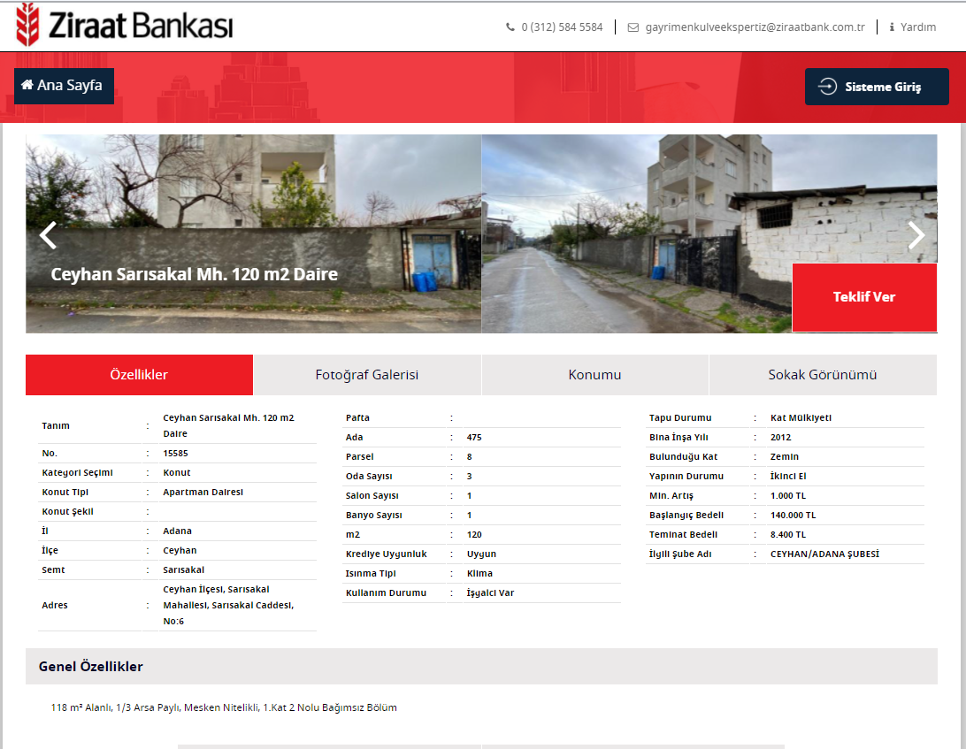Viewport: 966px width, 749px height.
Task: Click the left building photo with blue gate
Action: pyautogui.click(x=253, y=234)
